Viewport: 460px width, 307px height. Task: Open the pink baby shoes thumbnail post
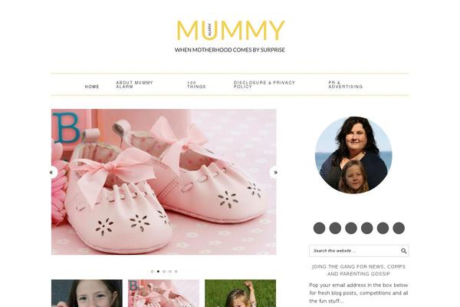coord(164,293)
